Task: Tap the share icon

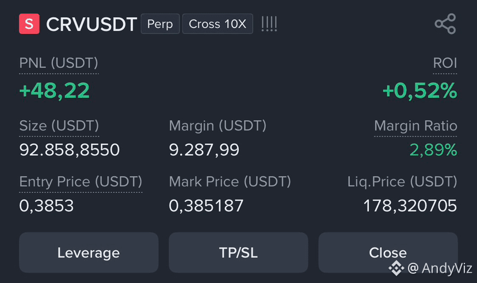Action: (x=445, y=24)
